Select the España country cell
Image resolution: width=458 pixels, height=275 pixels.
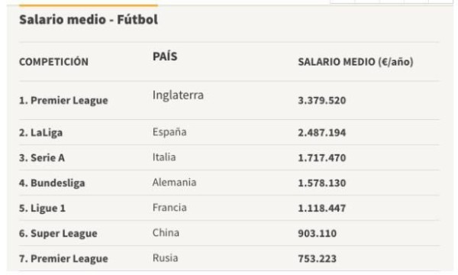point(169,132)
